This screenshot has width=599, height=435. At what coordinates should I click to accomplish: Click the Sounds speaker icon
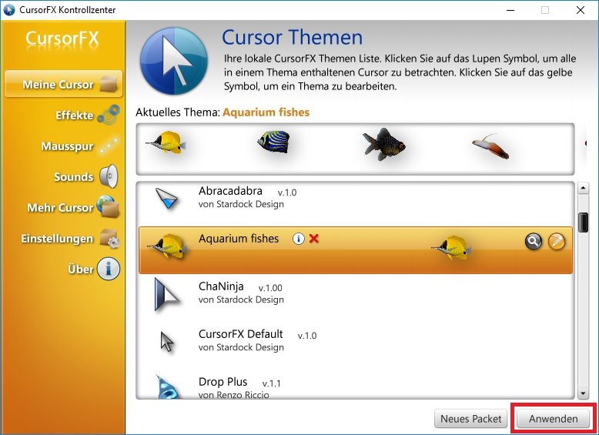(x=109, y=176)
